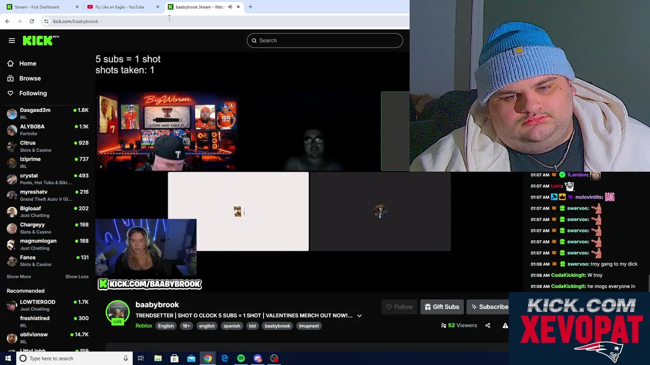Open Dasgasd3m channel in sidebar

(x=48, y=114)
